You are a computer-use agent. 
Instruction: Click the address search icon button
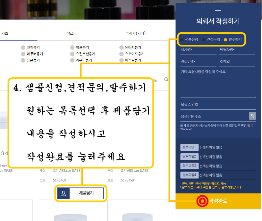coord(252,116)
